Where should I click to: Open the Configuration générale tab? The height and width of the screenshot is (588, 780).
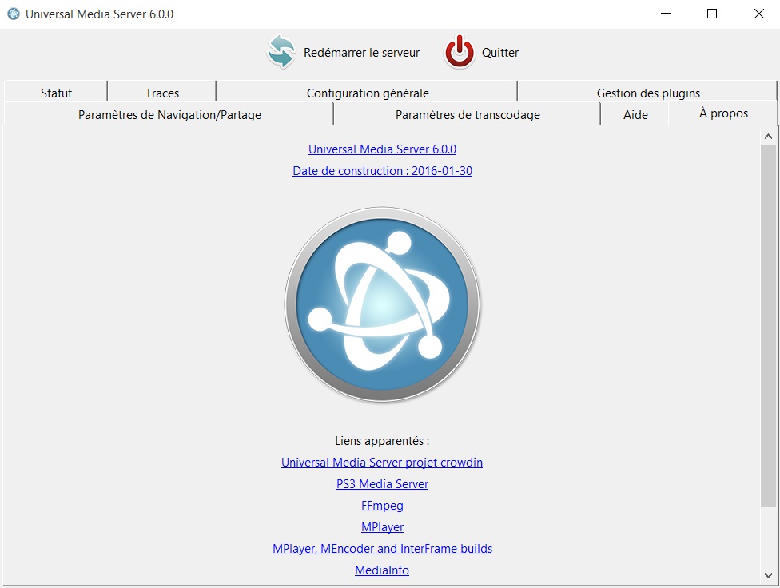tap(368, 93)
